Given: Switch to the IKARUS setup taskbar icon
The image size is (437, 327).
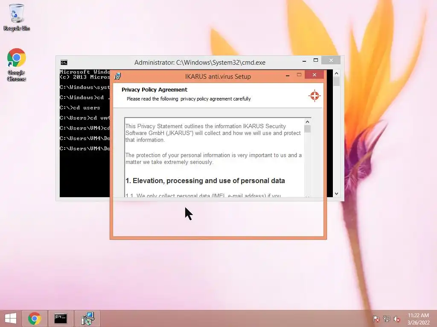Looking at the screenshot, I should [x=87, y=318].
